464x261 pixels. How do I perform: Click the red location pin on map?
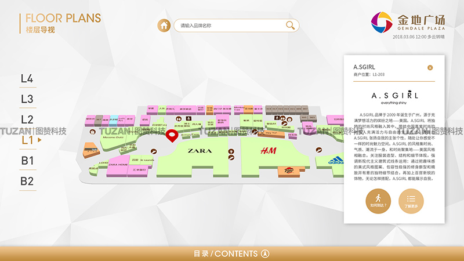pos(172,136)
